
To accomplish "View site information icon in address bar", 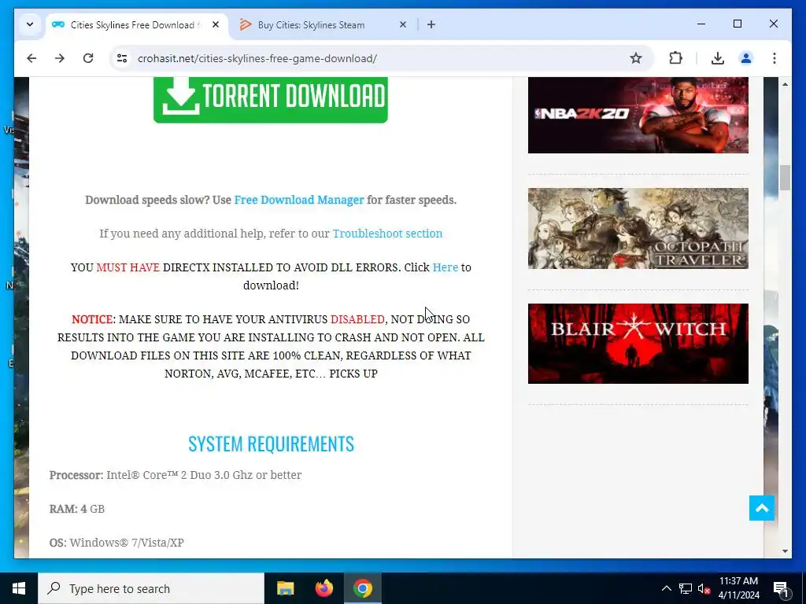I will pyautogui.click(x=122, y=58).
